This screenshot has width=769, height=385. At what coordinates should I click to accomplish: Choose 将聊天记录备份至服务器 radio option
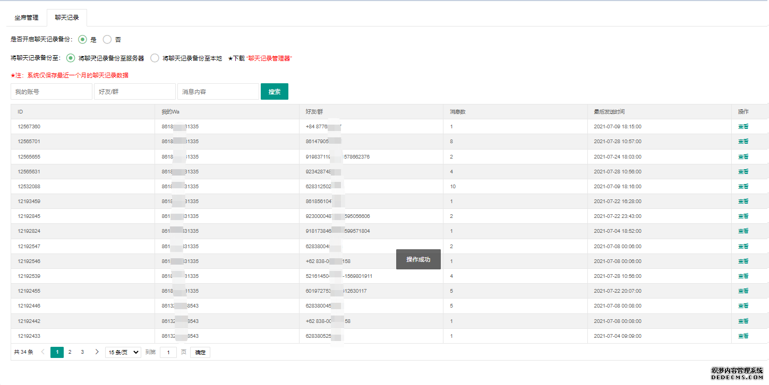(71, 58)
